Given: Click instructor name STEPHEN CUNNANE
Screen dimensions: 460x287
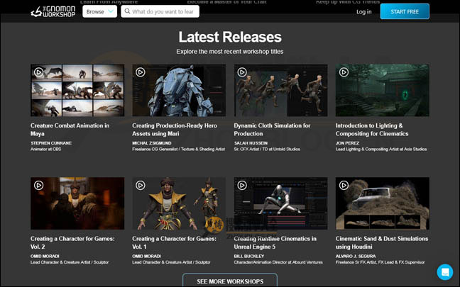Looking at the screenshot, I should (51, 143).
